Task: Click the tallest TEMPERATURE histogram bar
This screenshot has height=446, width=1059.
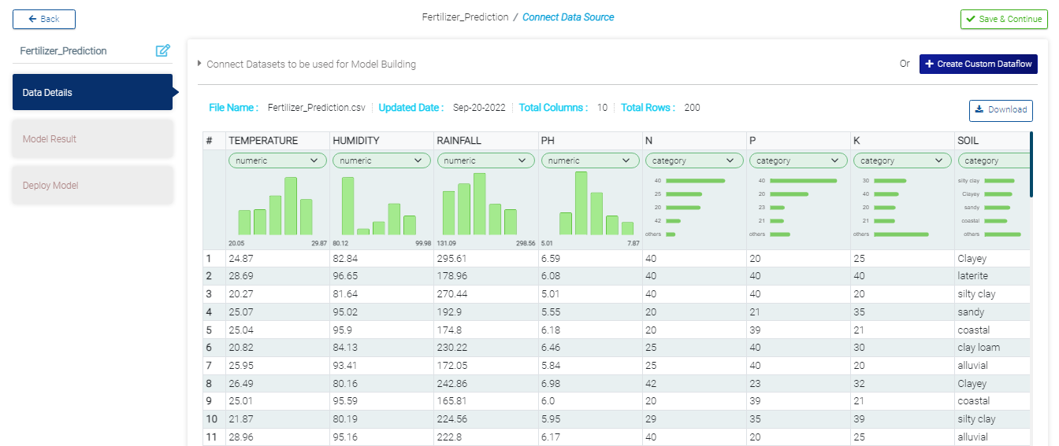Action: pyautogui.click(x=291, y=206)
